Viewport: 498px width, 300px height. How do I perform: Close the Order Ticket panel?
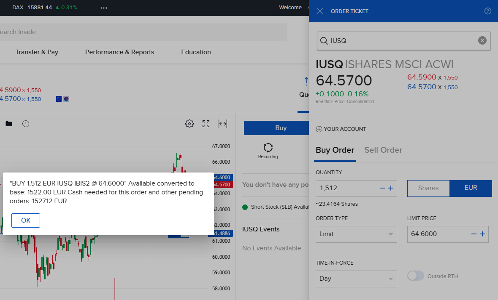click(x=320, y=11)
